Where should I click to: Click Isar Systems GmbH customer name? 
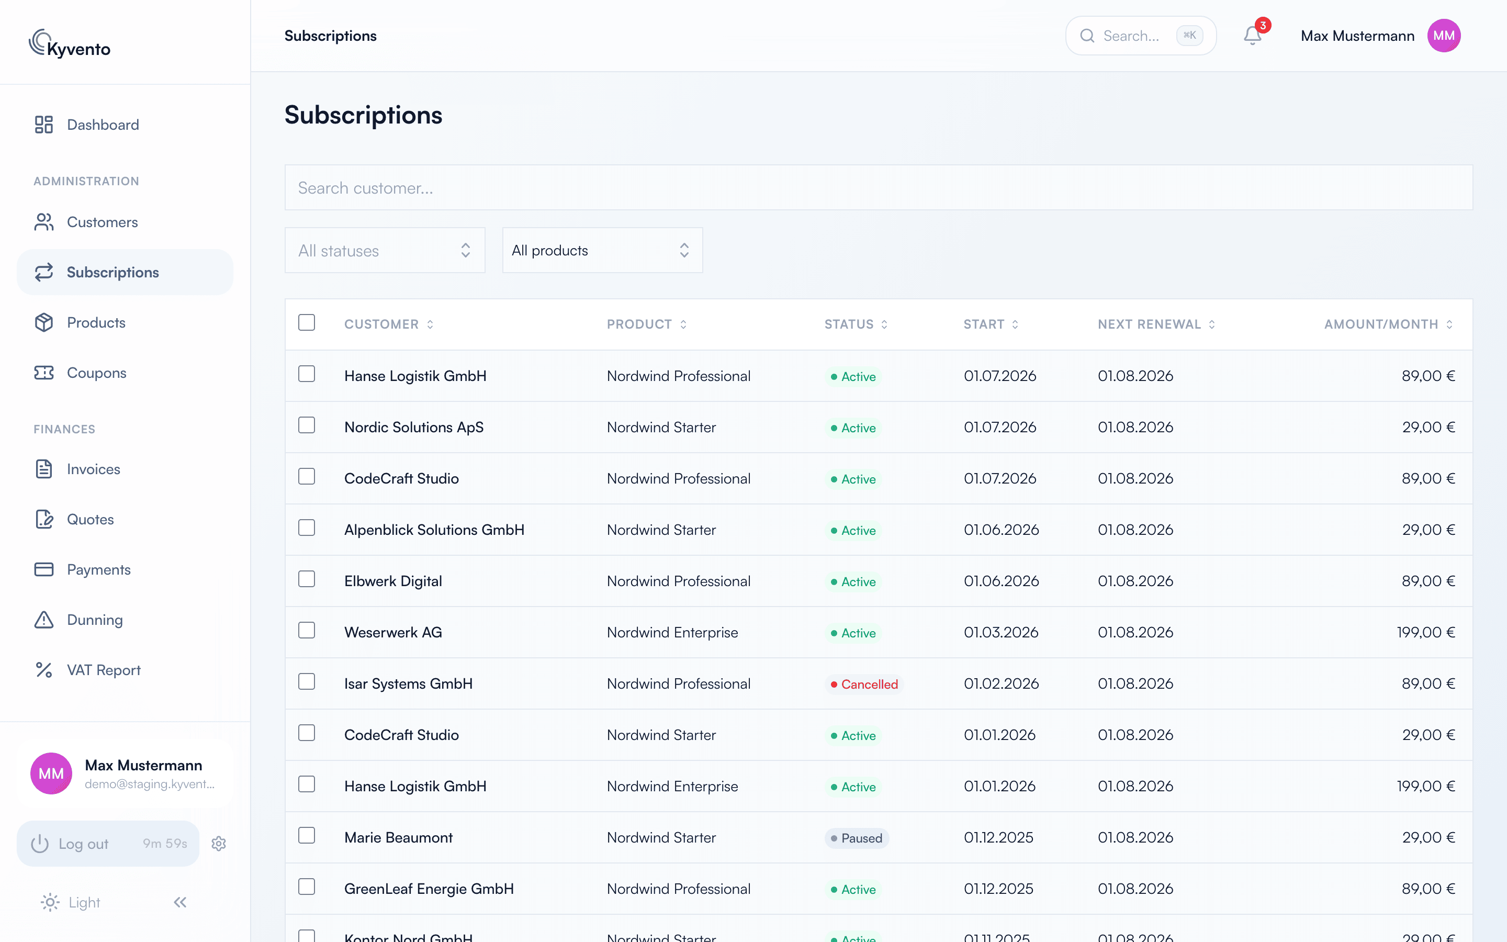(409, 683)
